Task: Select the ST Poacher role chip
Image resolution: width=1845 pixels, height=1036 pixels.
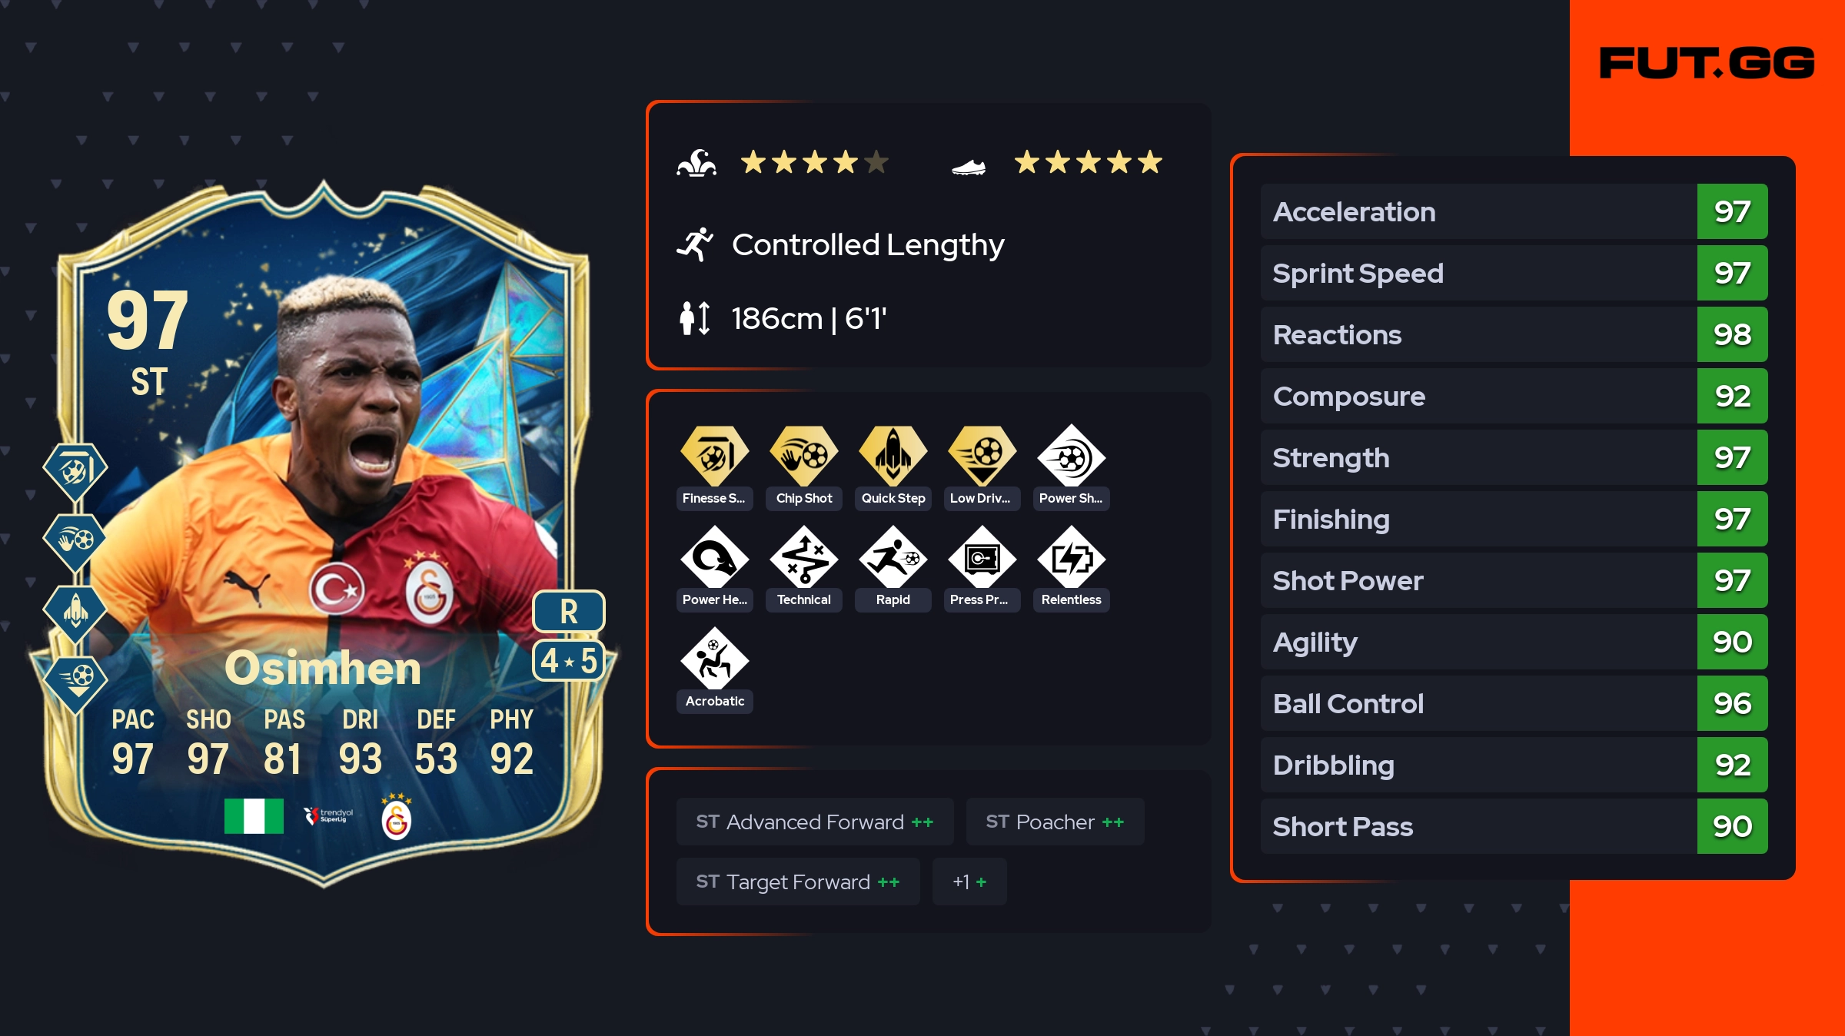Action: tap(1055, 822)
